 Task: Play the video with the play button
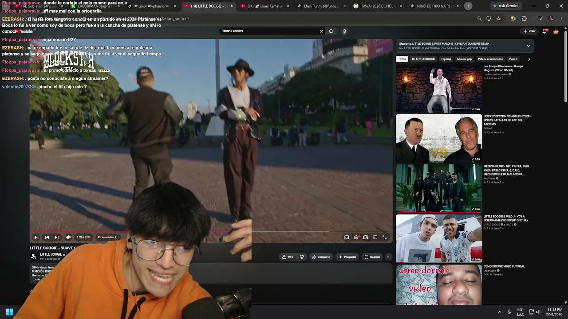point(36,237)
